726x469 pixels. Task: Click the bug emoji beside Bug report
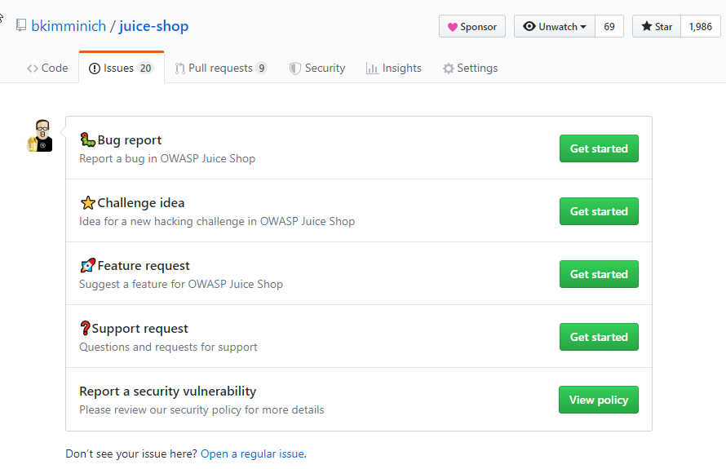pos(87,139)
